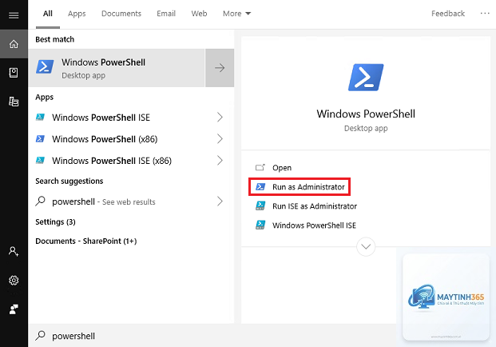Select the Home icon in the sidebar
The width and height of the screenshot is (496, 347).
14,44
